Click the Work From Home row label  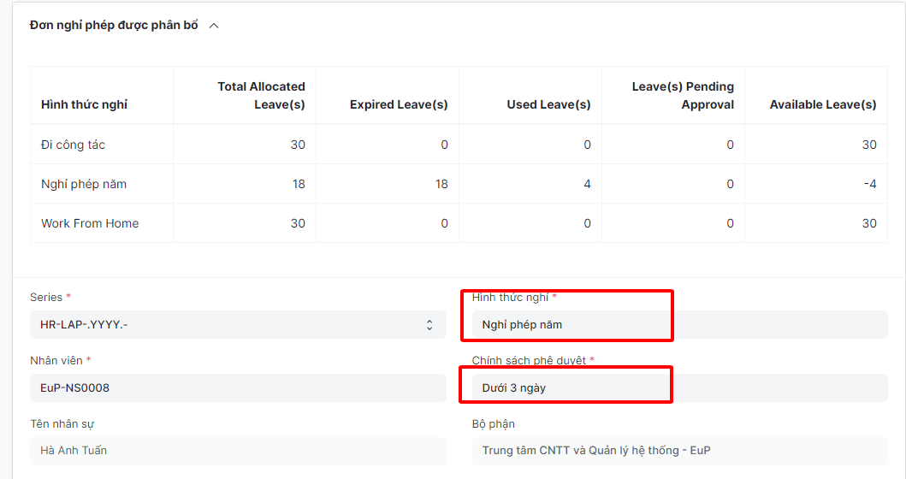(90, 223)
